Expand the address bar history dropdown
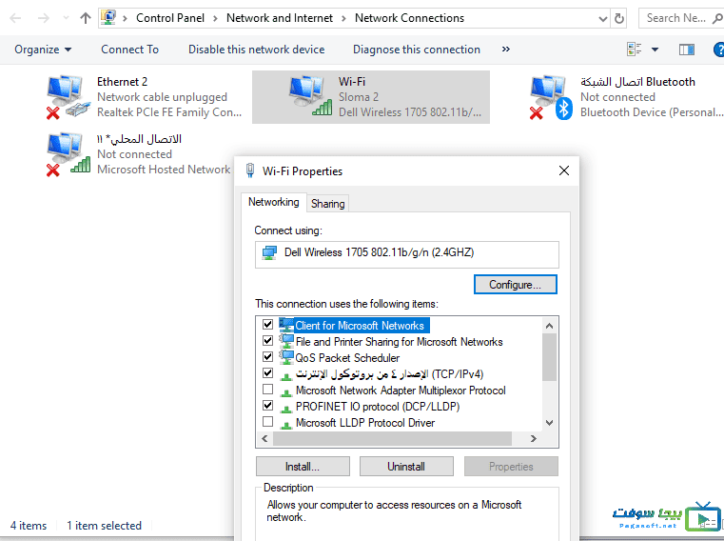 (x=602, y=18)
